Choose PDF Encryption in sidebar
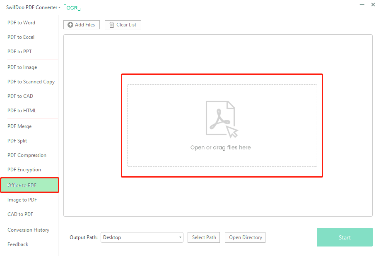381x256 pixels. (24, 170)
